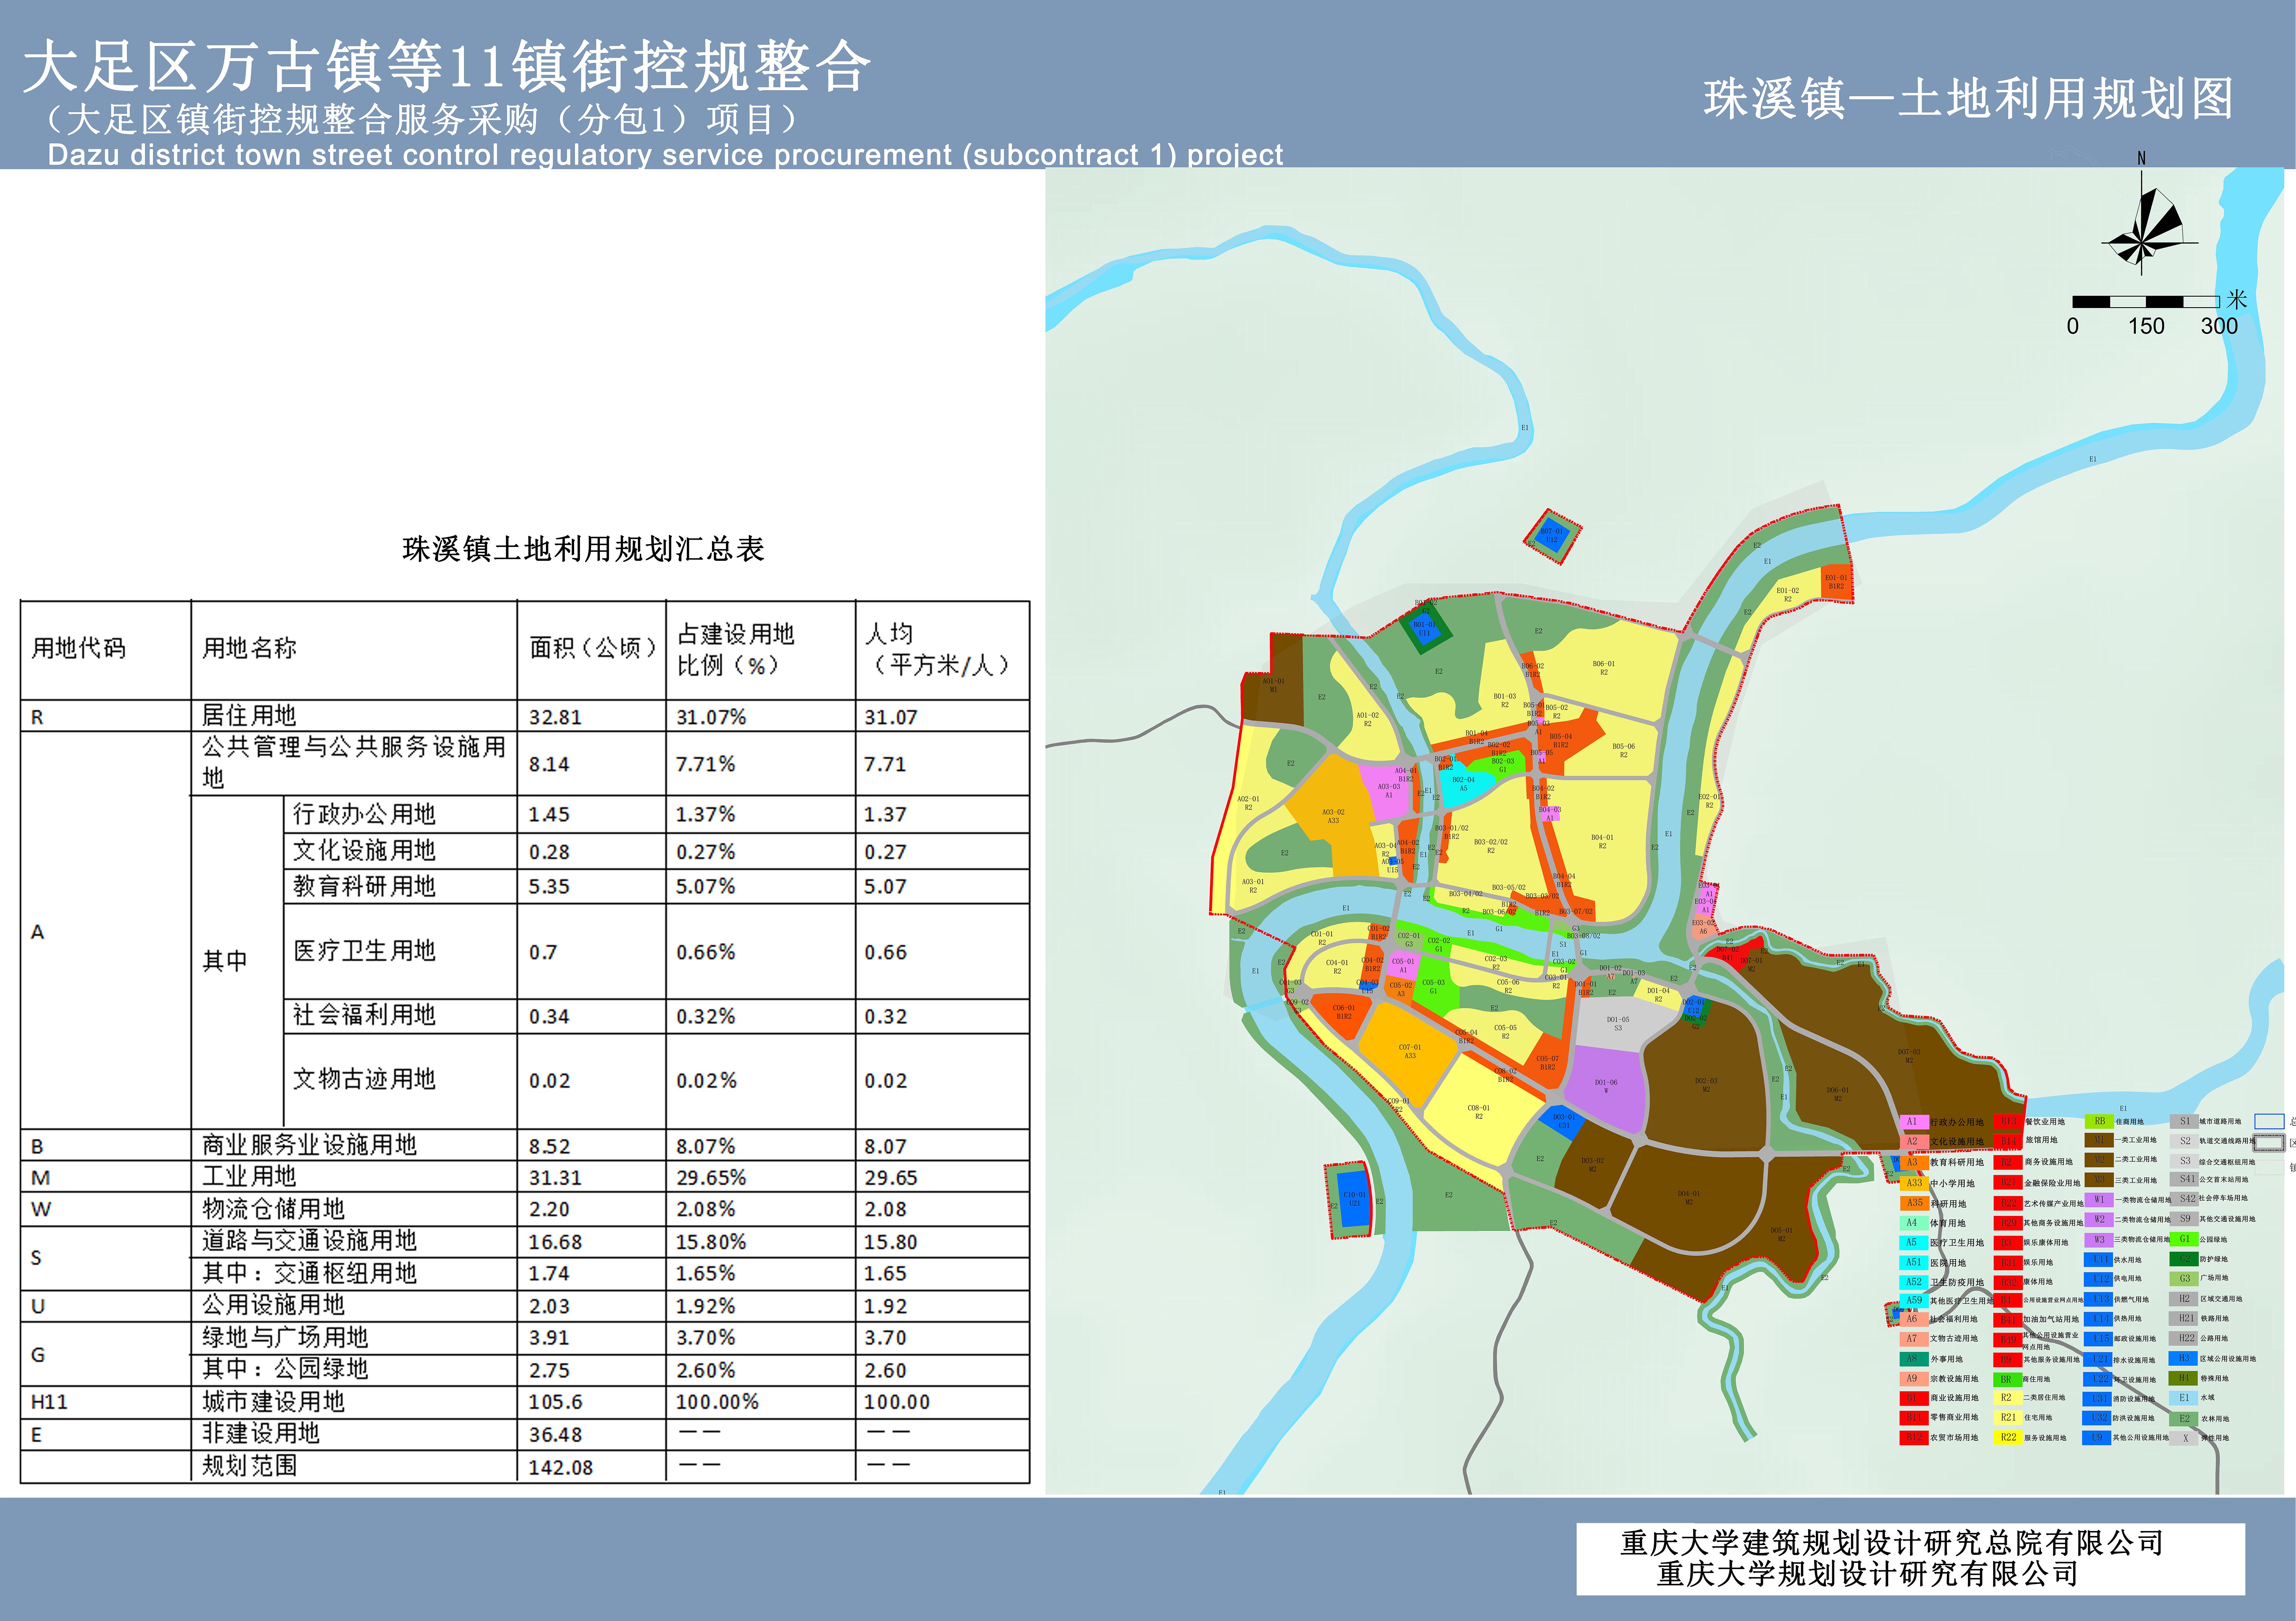Click the G1 公园绿地 bright green swatch

coord(2184,1239)
